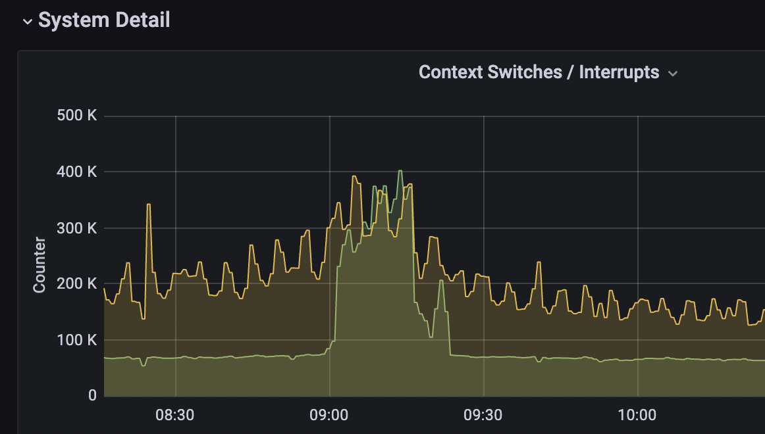Click the green bump near 200 K before 09:30
Image resolution: width=765 pixels, height=434 pixels.
coord(441,281)
